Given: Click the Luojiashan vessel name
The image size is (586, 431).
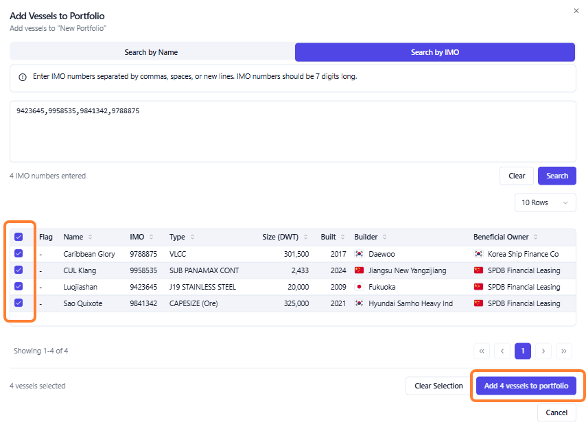Looking at the screenshot, I should (80, 287).
